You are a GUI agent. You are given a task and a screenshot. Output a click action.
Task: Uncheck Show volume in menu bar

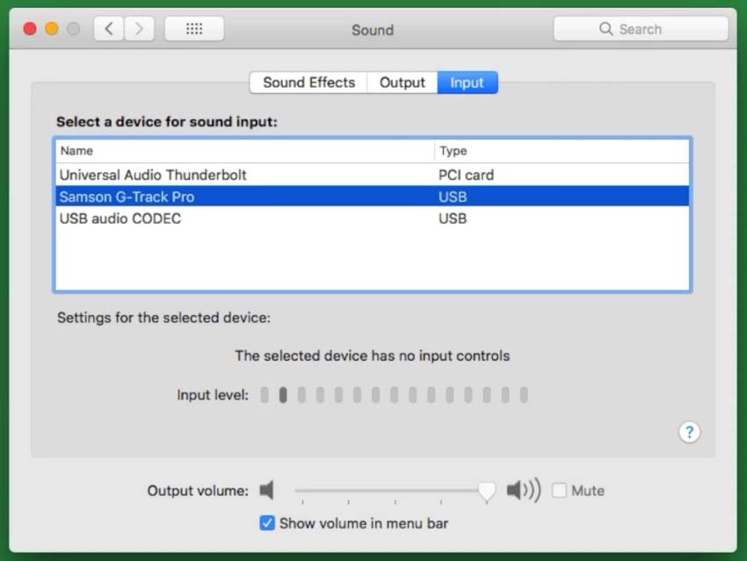coord(267,522)
